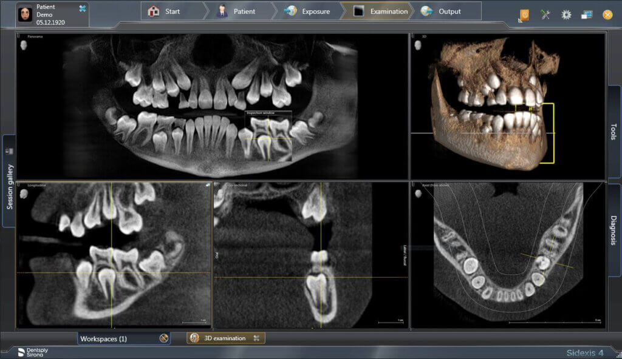Click the round icon beside Workspaces (1)
Screen dimensions: 622x359
(164, 338)
